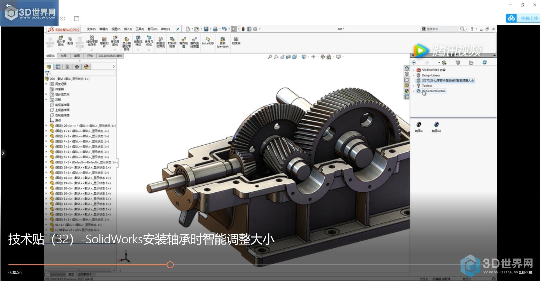Toggle Instant3D on the toolbar
540x281 pixels.
click(208, 41)
